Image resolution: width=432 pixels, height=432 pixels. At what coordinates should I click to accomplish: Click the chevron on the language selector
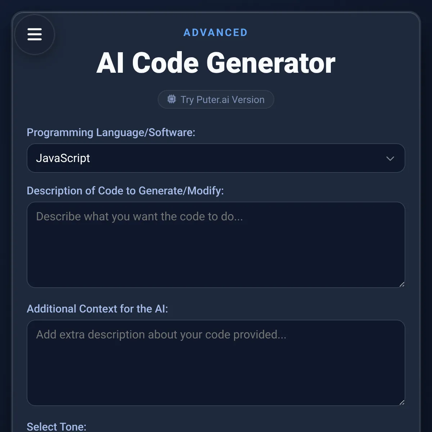click(390, 158)
